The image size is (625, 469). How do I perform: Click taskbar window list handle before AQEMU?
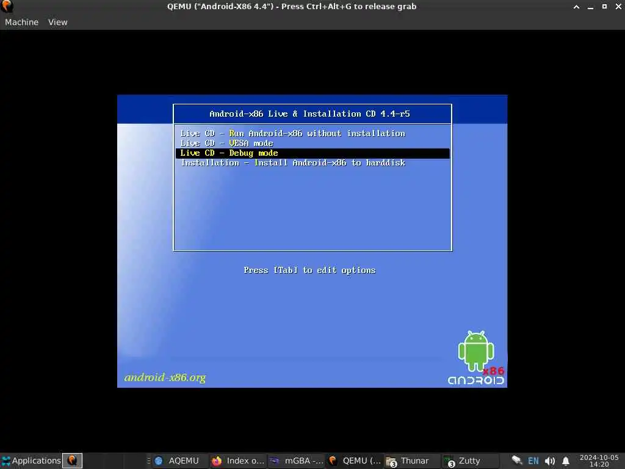tap(149, 460)
